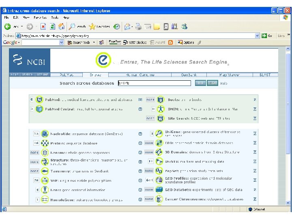Image resolution: width=292 pixels, height=219 pixels.
Task: Go to the Home page icon
Action: (61, 27)
